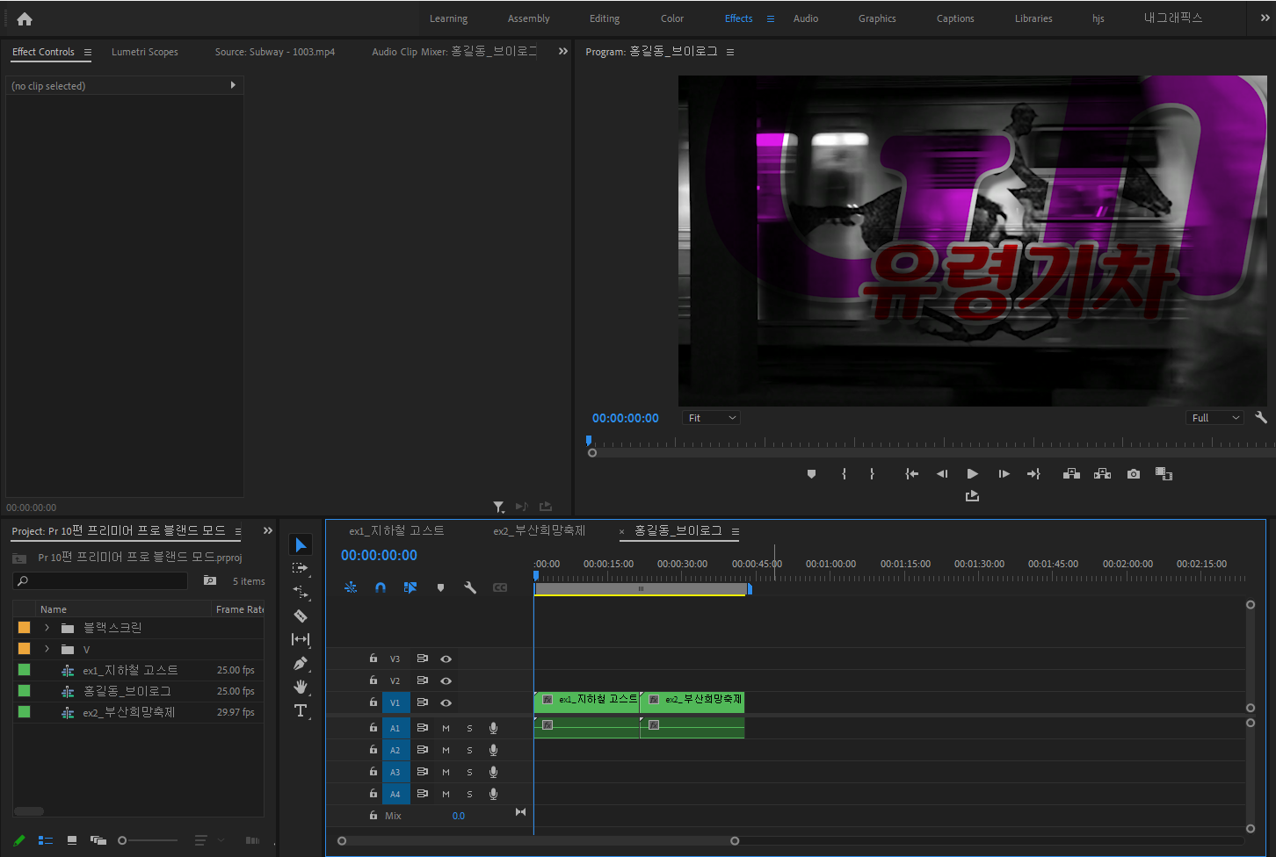This screenshot has height=857, width=1276.
Task: Select 홍길동_브이로그 sequence in project
Action: pyautogui.click(x=127, y=691)
